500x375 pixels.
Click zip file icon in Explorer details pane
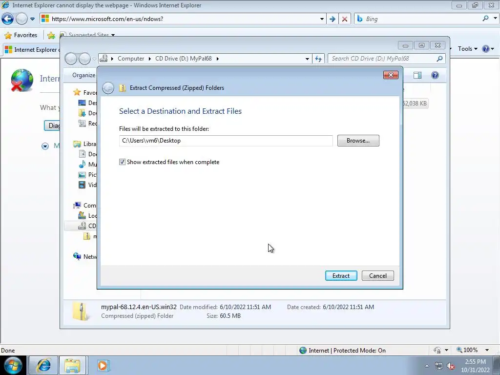(x=81, y=311)
